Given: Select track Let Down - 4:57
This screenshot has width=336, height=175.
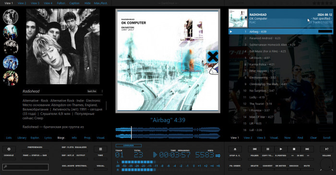Looking at the screenshot, I should [281, 58].
